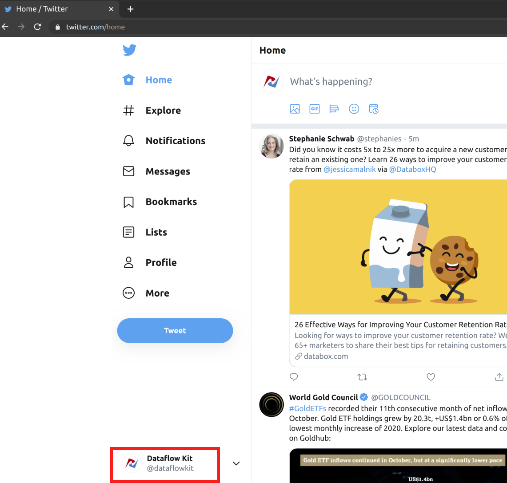Viewport: 507px width, 483px height.
Task: Open the milk and cookie card image
Action: click(x=398, y=247)
